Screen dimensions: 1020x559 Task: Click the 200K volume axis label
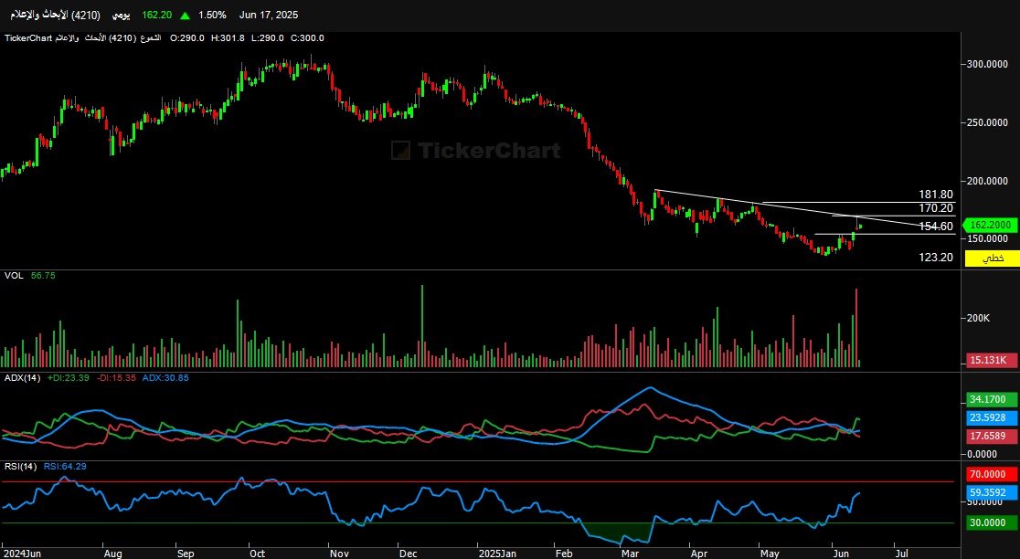click(x=979, y=318)
